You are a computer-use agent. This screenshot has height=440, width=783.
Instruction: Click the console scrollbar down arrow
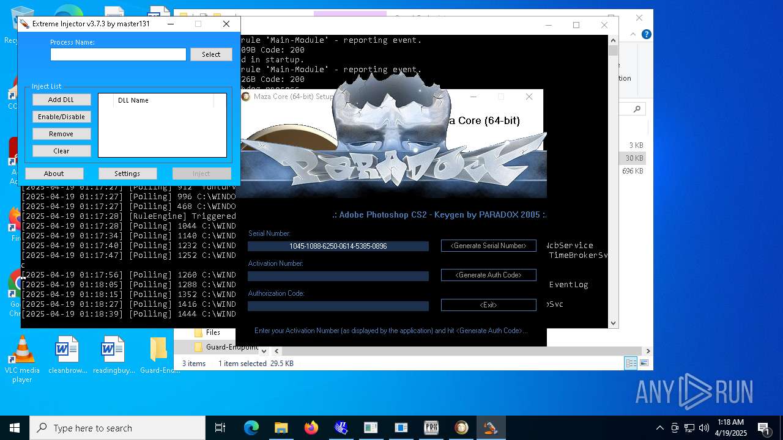click(x=614, y=323)
